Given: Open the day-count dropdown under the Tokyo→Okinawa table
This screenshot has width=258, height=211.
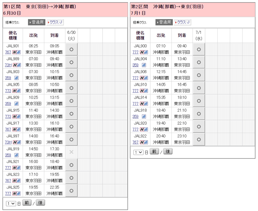Looking at the screenshot, I should [x=11, y=203].
